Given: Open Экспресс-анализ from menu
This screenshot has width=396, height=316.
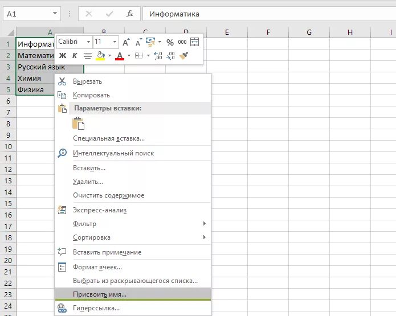Looking at the screenshot, I should tap(133, 210).
